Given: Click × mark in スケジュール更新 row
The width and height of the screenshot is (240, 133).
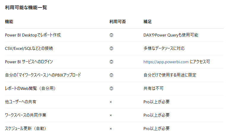Looking at the screenshot, I should [x=111, y=129].
